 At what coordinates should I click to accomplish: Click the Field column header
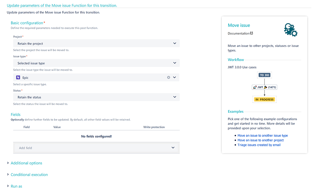click(x=27, y=127)
